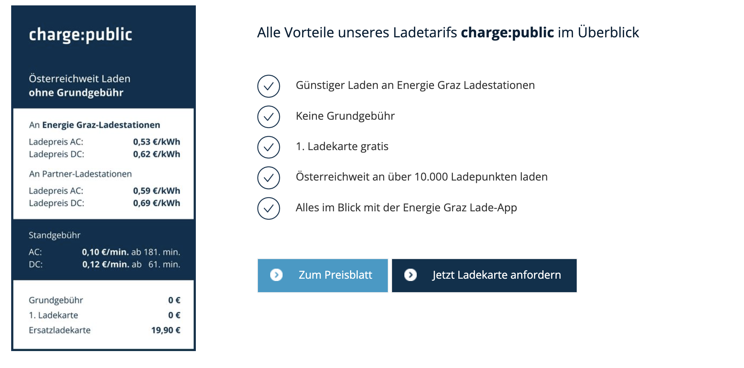Click arrow icon in Zum Preisblatt button
The width and height of the screenshot is (744, 368).
276,275
